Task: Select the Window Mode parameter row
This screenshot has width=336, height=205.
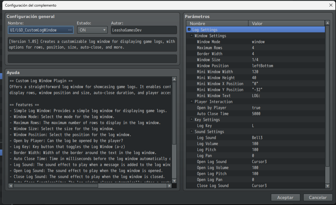Action: click(x=256, y=42)
